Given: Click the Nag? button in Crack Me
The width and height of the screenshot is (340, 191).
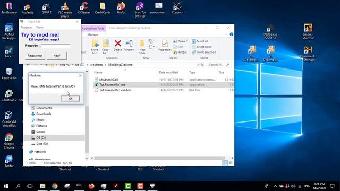Looking at the screenshot, I should tap(57, 56).
